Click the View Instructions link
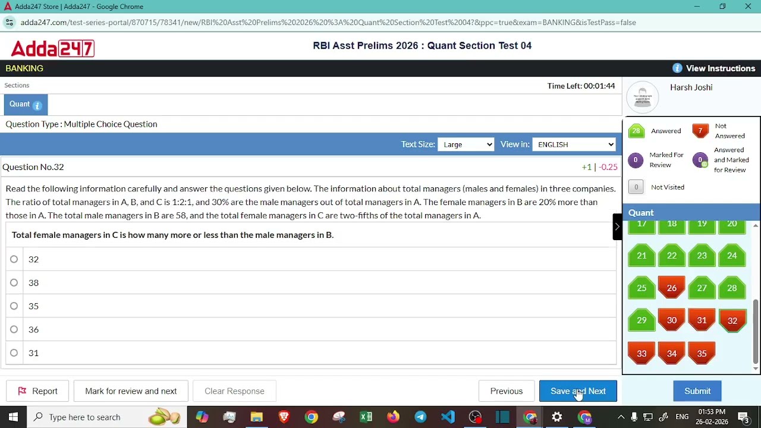This screenshot has width=761, height=428. click(721, 68)
